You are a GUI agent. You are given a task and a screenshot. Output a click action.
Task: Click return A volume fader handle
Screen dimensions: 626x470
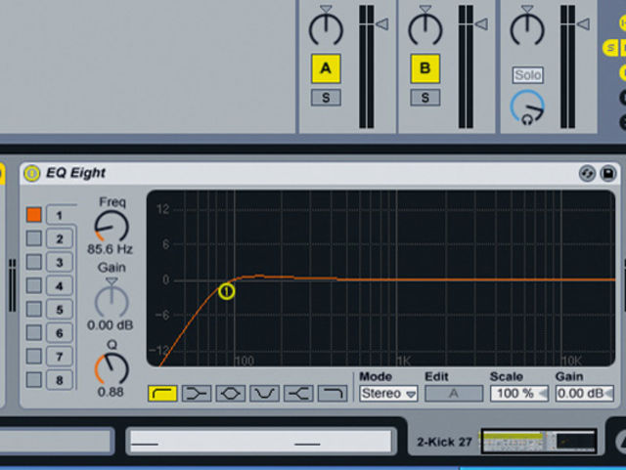[x=382, y=23]
